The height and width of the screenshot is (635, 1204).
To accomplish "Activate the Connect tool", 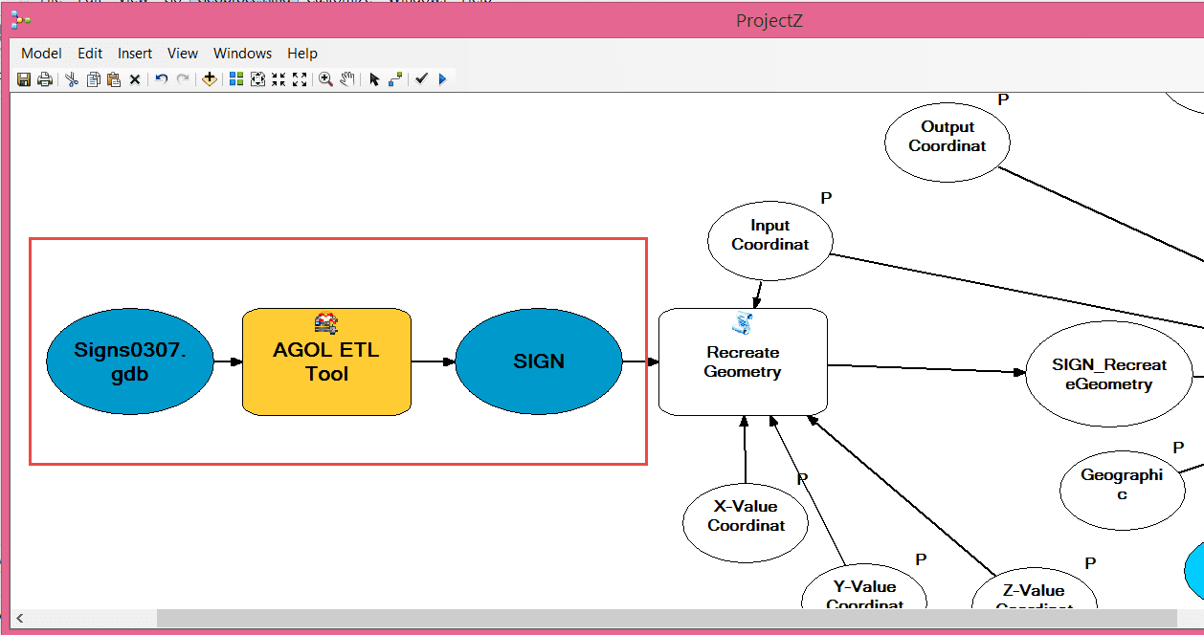I will point(395,79).
